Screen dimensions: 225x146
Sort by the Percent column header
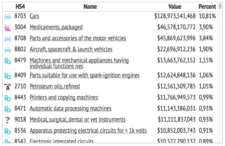point(207,7)
